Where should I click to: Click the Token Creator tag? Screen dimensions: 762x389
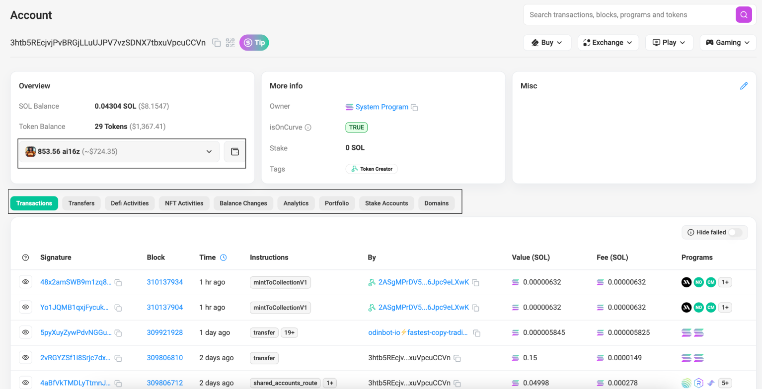point(372,169)
